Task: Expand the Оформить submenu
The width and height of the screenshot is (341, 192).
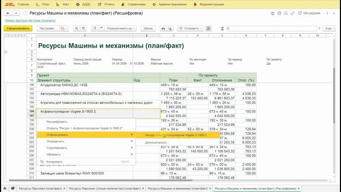Action: coord(86,154)
